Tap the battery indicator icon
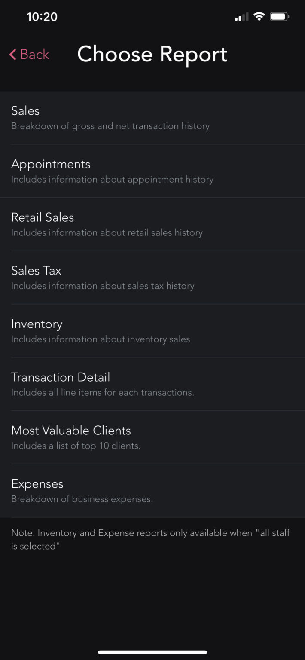Viewport: 305px width, 660px height. click(x=279, y=17)
